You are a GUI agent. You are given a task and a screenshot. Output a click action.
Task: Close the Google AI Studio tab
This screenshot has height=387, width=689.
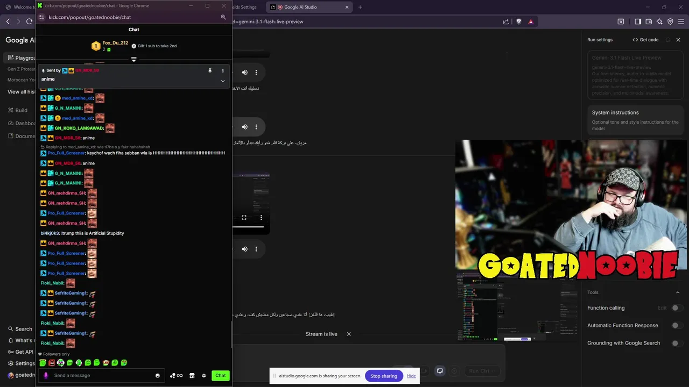[x=347, y=8]
